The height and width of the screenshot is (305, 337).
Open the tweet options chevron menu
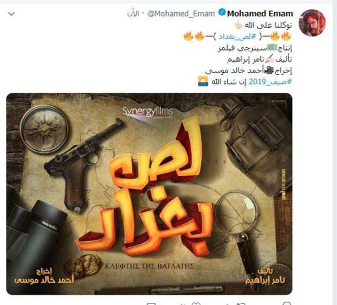coord(11,14)
